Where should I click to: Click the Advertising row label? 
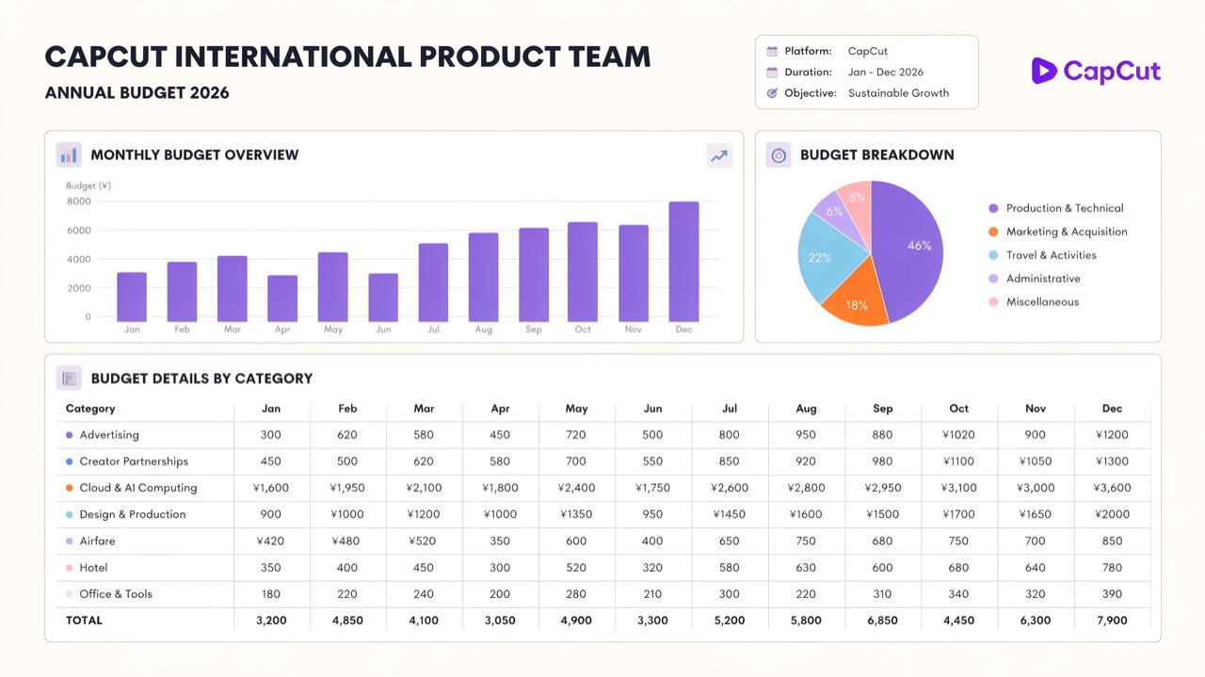click(x=109, y=435)
